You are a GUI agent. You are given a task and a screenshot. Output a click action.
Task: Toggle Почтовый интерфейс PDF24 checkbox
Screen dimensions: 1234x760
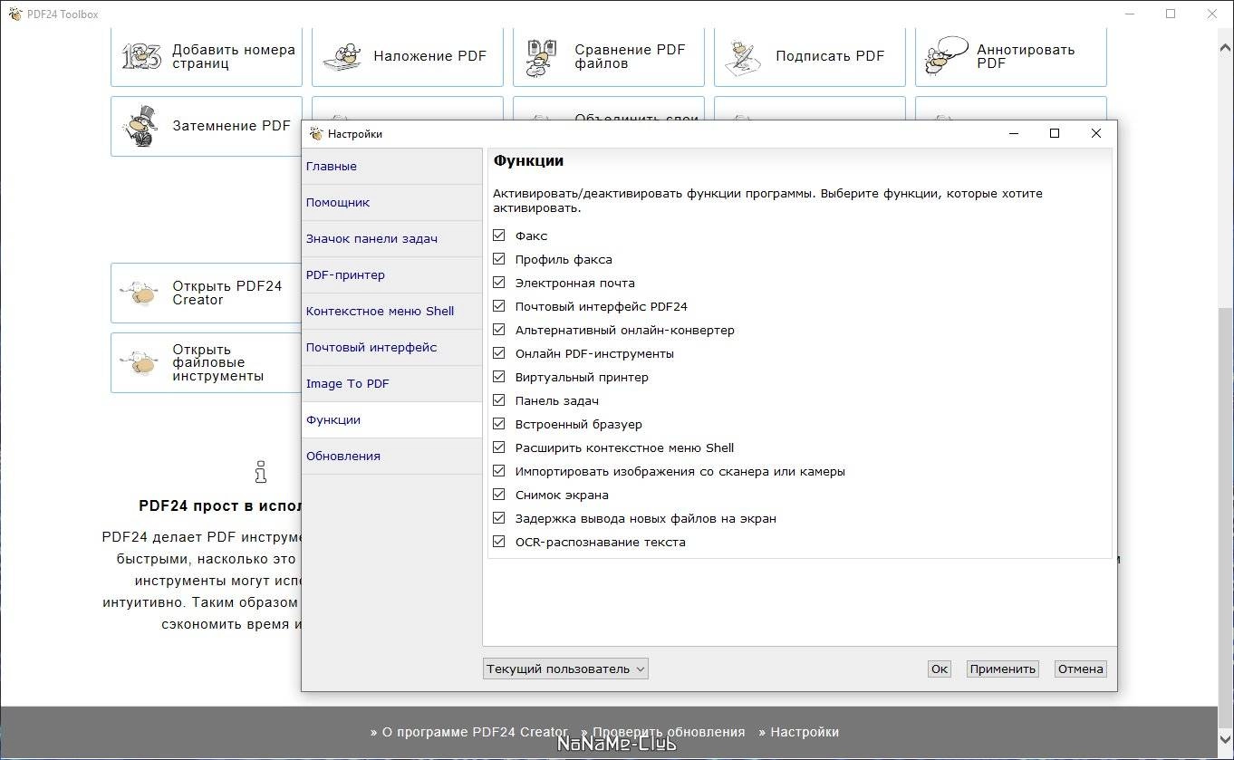(498, 306)
